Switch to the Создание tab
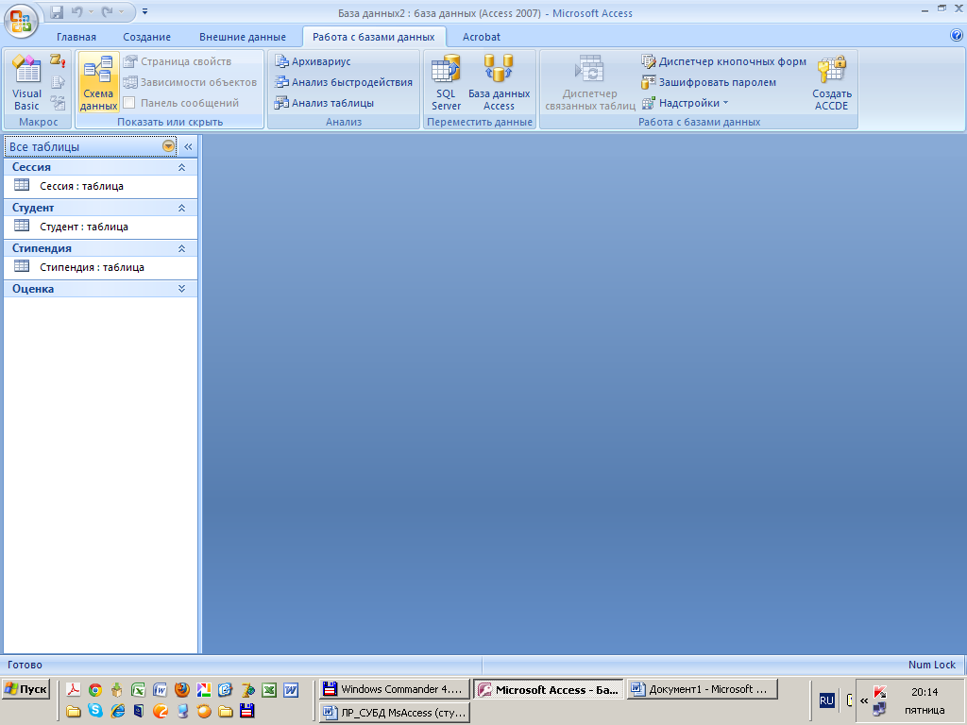 [x=146, y=37]
